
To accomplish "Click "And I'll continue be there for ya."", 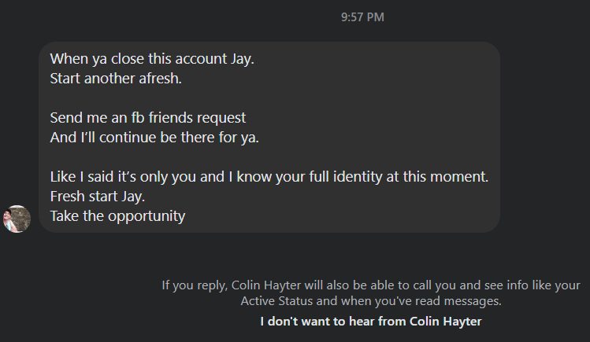I will point(154,138).
